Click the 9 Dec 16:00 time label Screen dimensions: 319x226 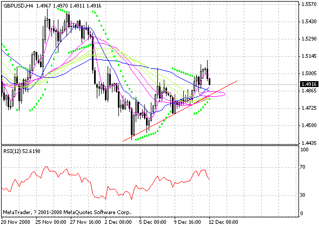[188, 222]
